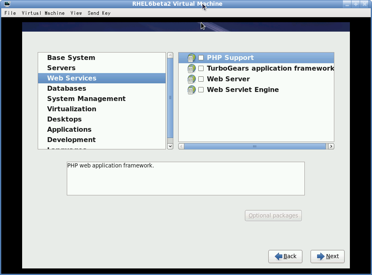This screenshot has width=372, height=275.
Task: Click the PHP web application framework description box
Action: click(186, 179)
